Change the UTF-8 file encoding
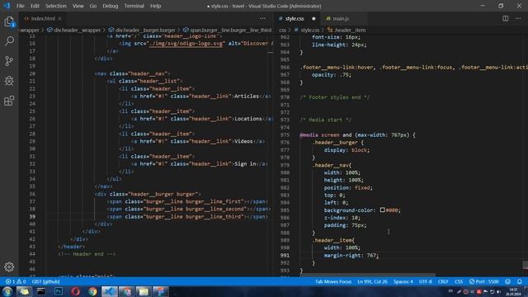The image size is (528, 297). click(x=426, y=281)
